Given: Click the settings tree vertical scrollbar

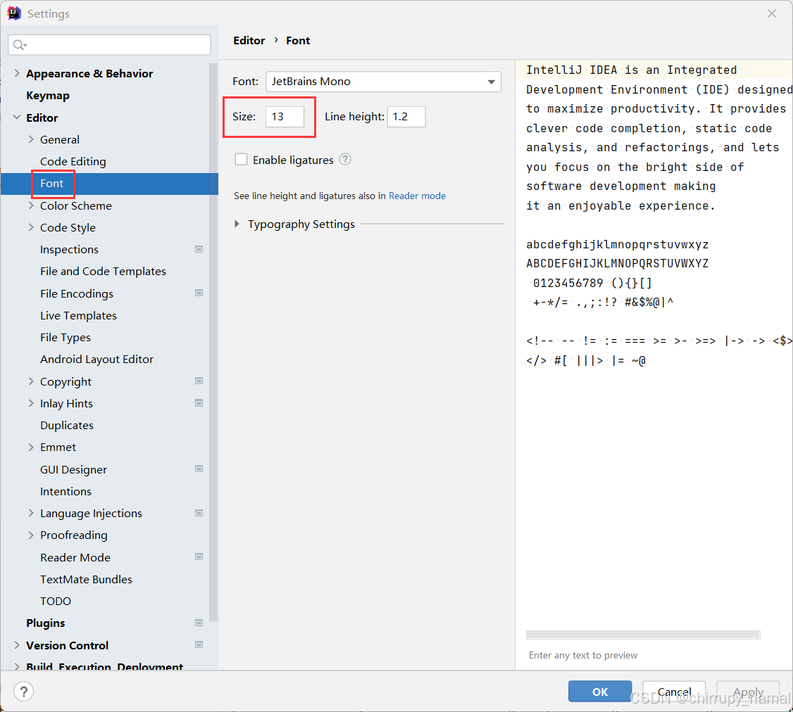Looking at the screenshot, I should click(213, 343).
